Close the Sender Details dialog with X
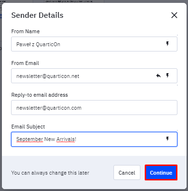 click(174, 15)
